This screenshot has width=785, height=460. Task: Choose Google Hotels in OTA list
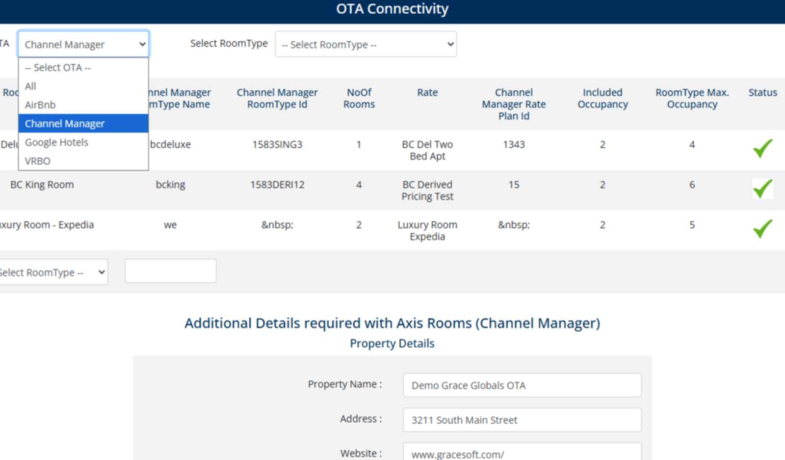click(83, 142)
